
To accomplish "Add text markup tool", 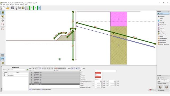I will click(x=33, y=68).
